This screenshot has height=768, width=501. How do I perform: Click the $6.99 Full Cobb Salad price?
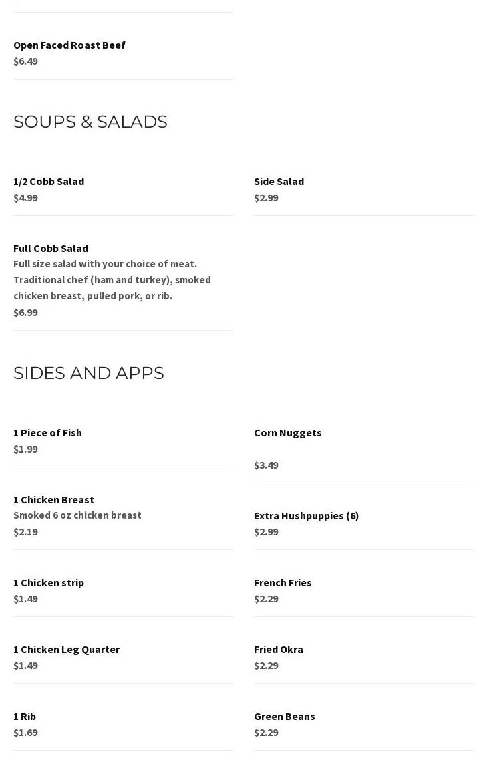click(25, 313)
